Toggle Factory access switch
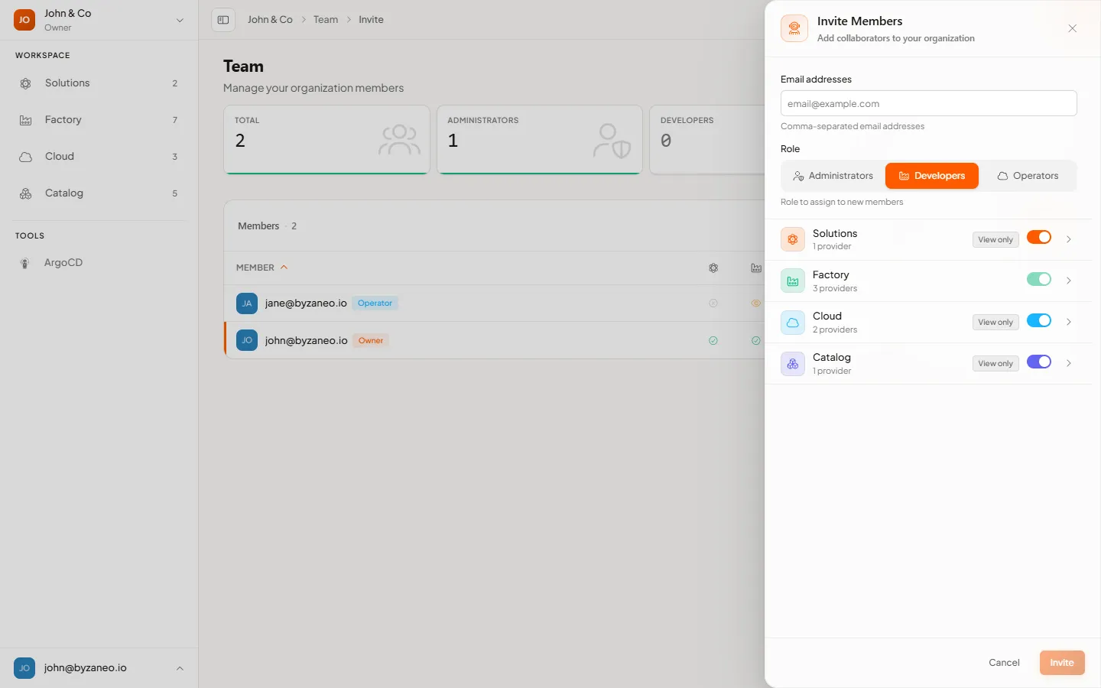The height and width of the screenshot is (688, 1101). [x=1039, y=279]
